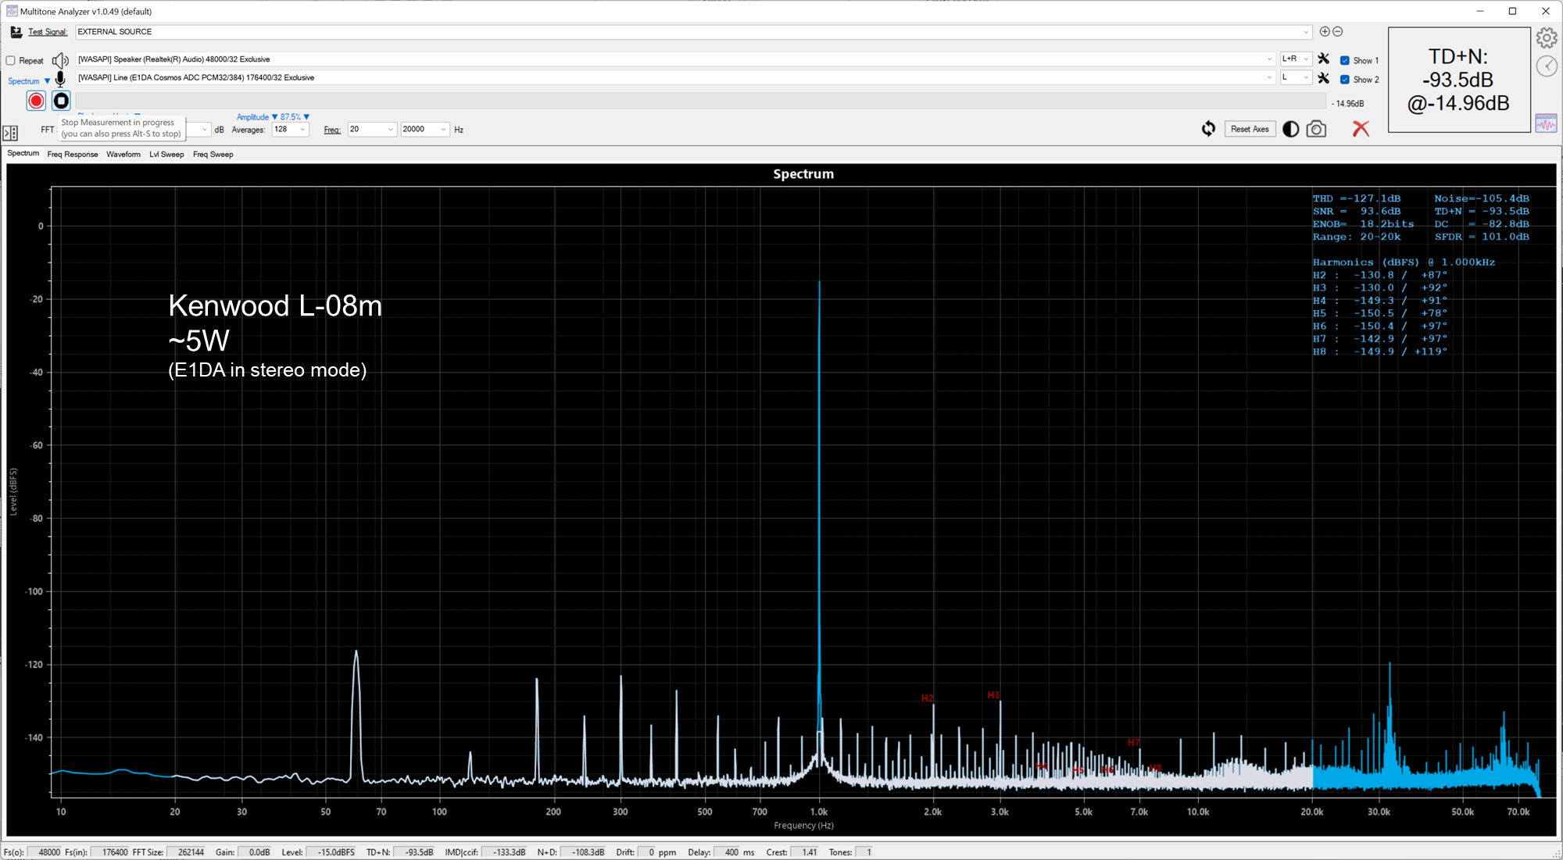Expand the side panel toggle icon
1563x860 pixels.
[10, 134]
